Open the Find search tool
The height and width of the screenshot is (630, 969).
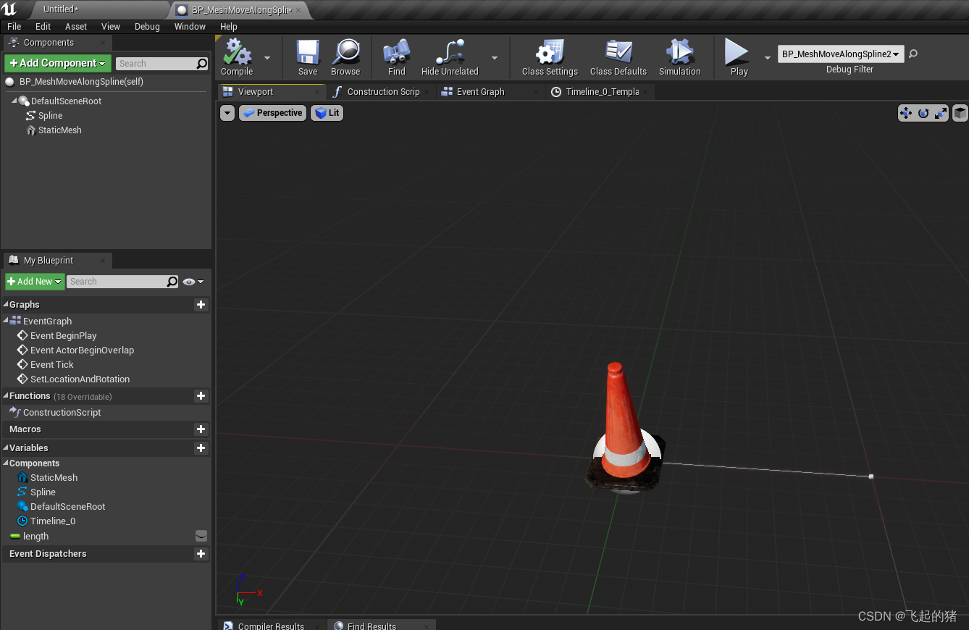pos(396,54)
